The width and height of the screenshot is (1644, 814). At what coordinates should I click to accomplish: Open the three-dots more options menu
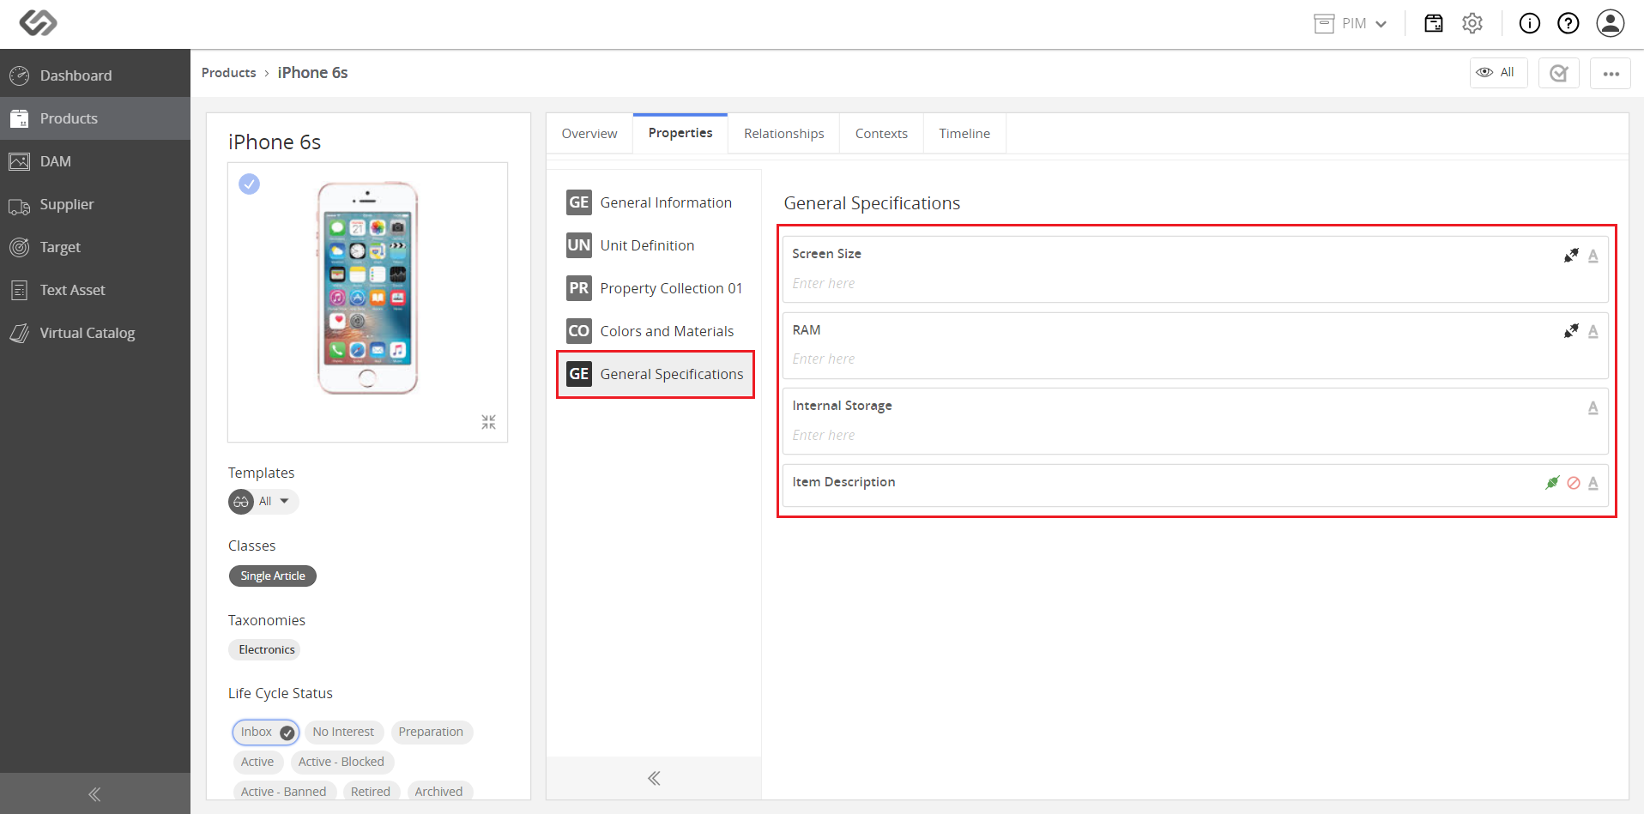point(1611,74)
